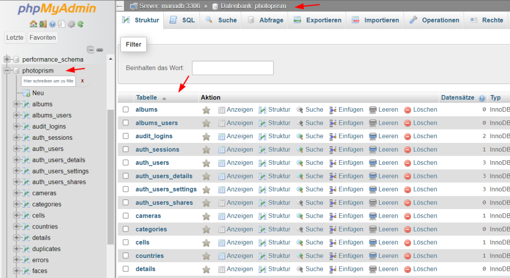Collapse all tree items using minus icon
The image size is (510, 278).
click(x=91, y=50)
